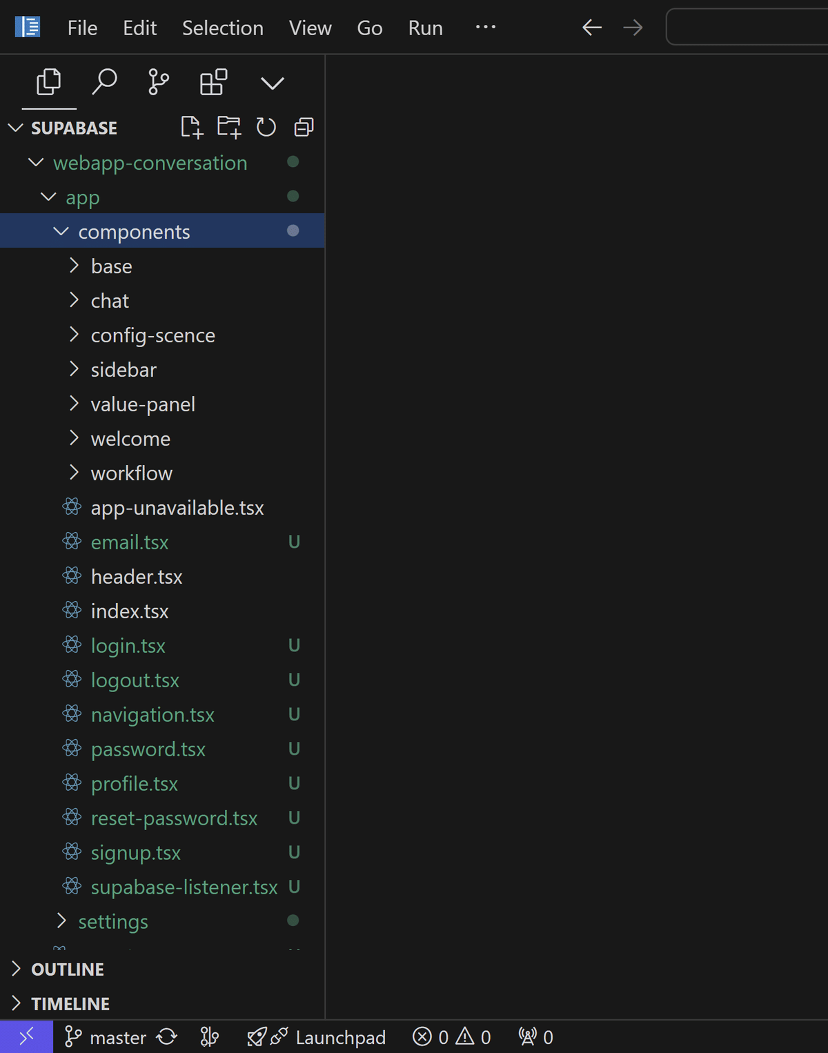Expand the sidebar folder
Screen dimensions: 828x1053
[162, 369]
